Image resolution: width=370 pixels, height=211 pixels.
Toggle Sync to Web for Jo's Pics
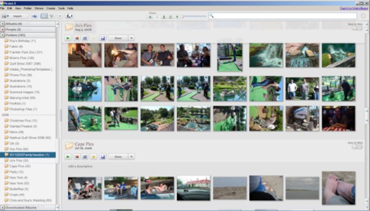click(x=357, y=28)
